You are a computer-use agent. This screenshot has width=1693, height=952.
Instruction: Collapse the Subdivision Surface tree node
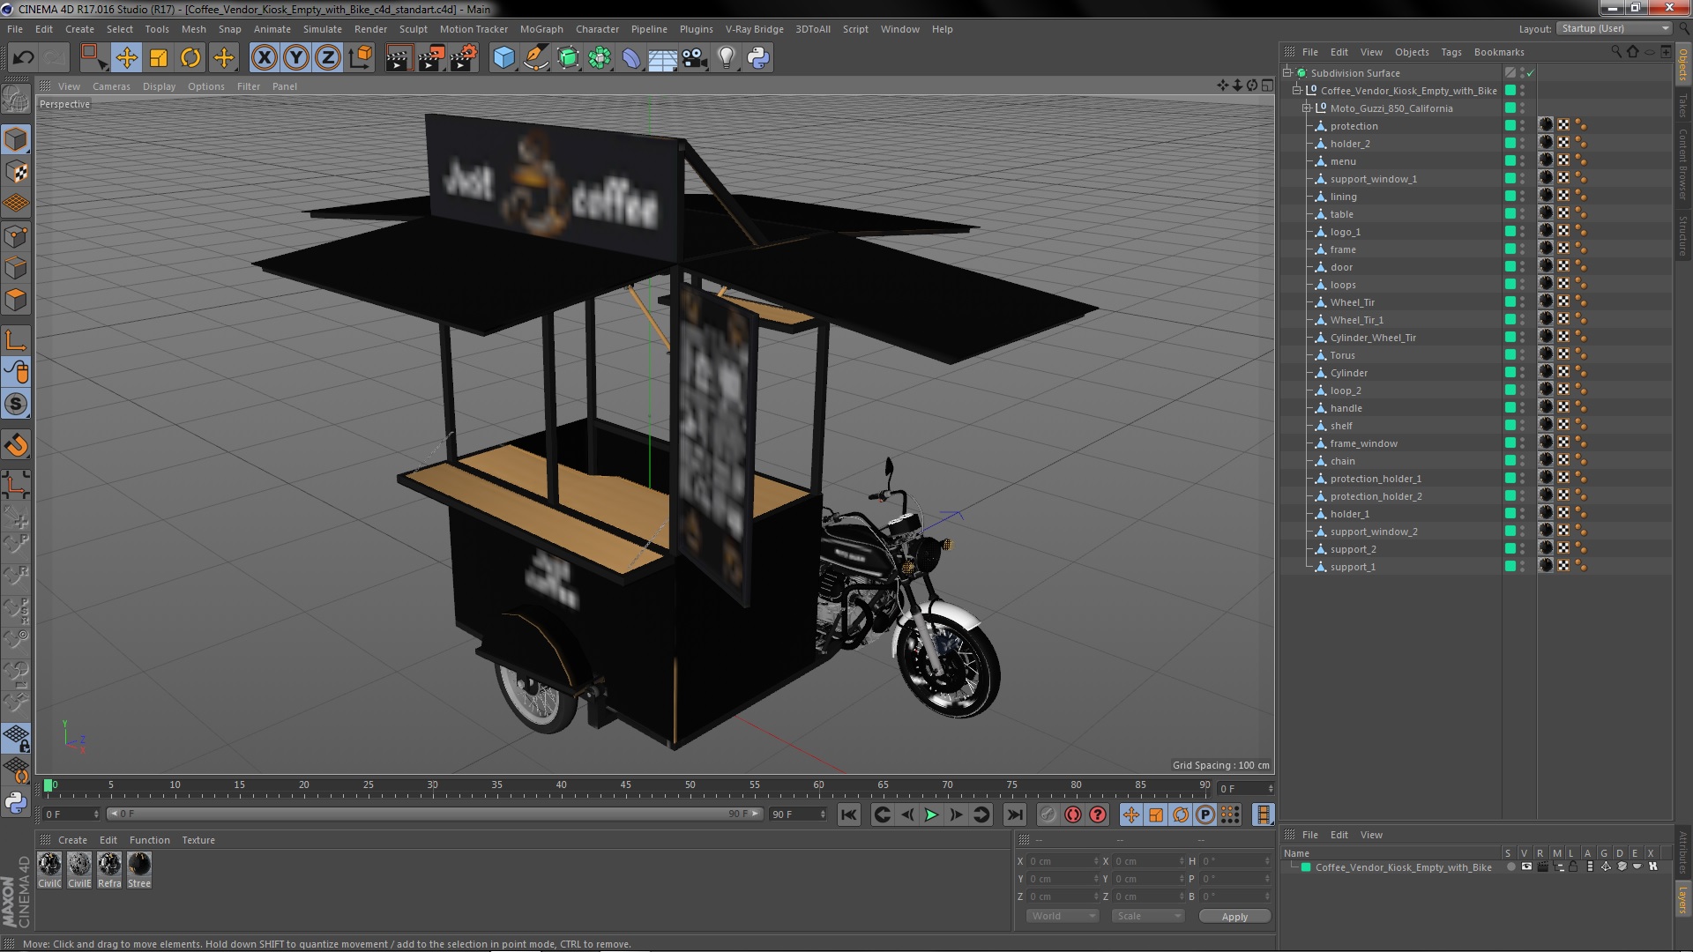pos(1287,72)
